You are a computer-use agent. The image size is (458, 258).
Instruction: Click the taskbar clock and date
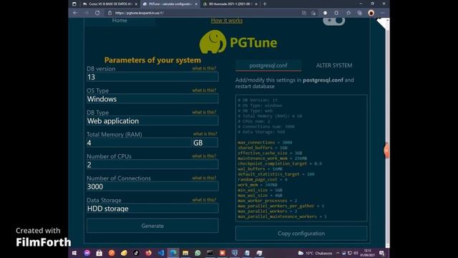tap(367, 253)
